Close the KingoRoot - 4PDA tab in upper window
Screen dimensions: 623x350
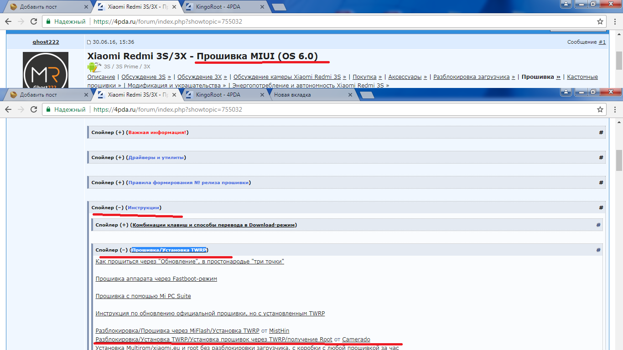click(262, 7)
